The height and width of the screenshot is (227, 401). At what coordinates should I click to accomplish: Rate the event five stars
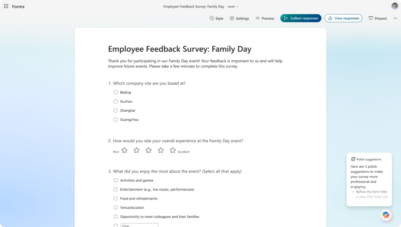173,150
